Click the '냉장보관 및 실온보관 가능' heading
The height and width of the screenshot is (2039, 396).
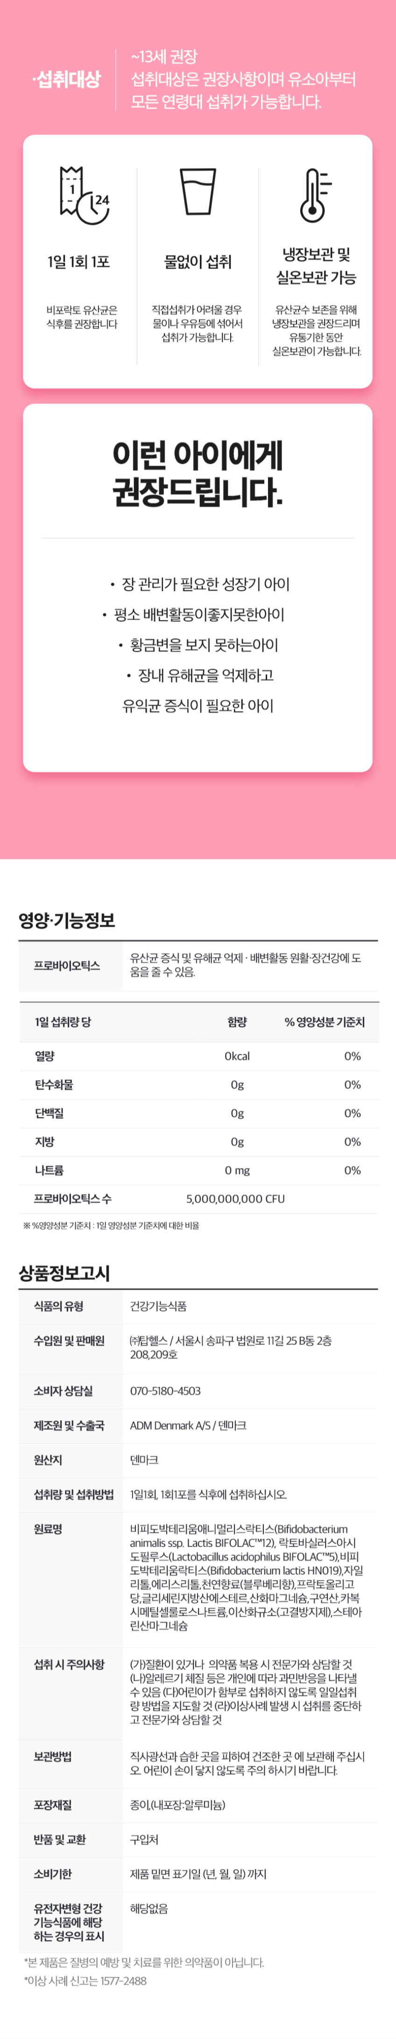coord(316,266)
